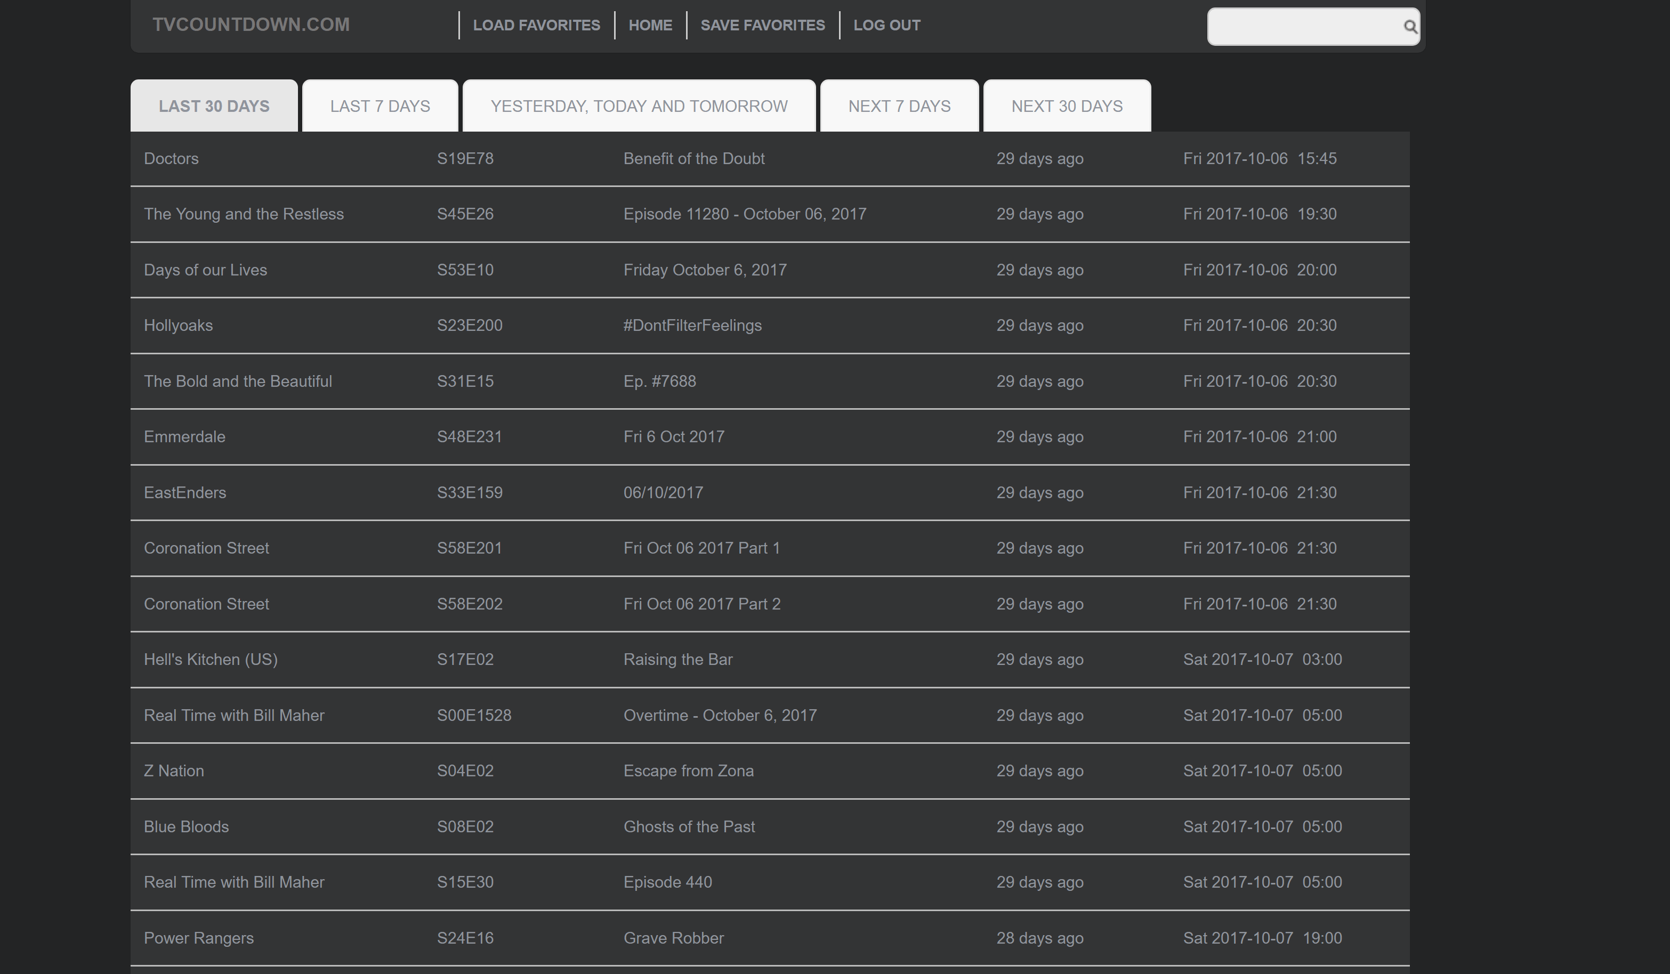Click the S19E78 episode code

pos(465,158)
